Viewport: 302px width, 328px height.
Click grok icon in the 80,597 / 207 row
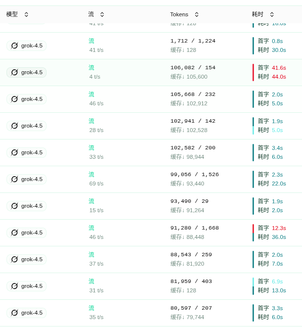14,313
